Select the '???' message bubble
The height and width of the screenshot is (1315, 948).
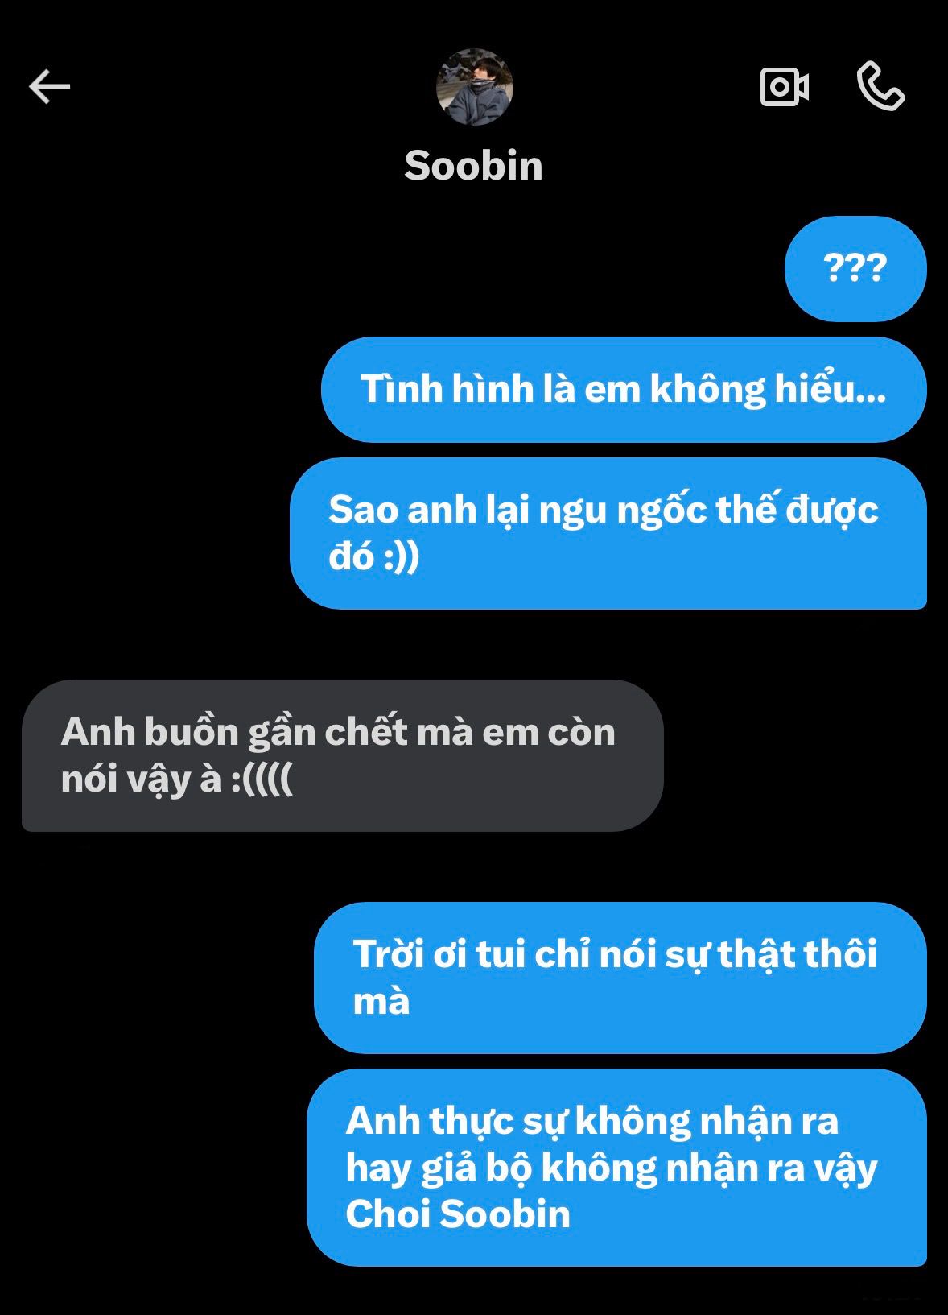[855, 268]
